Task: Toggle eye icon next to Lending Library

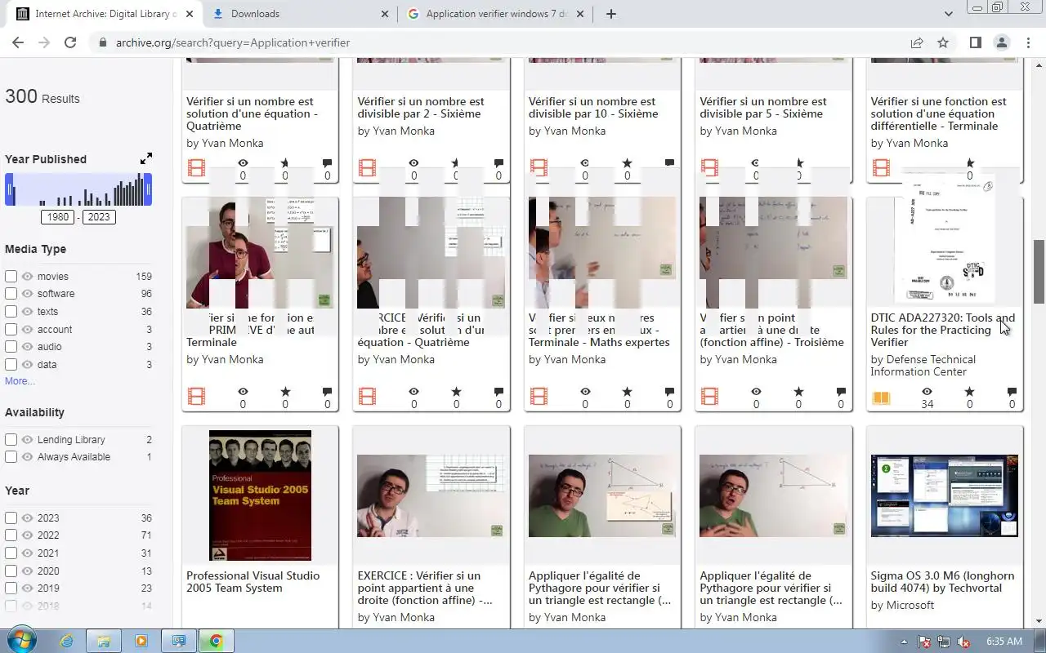Action: click(x=27, y=440)
